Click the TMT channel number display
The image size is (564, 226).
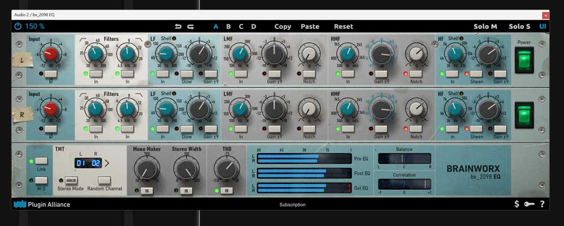pyautogui.click(x=87, y=164)
